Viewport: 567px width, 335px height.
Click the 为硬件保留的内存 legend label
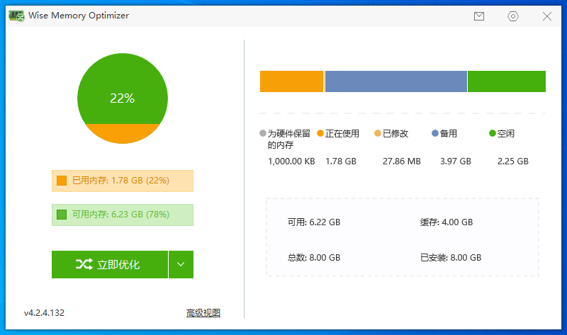point(289,140)
